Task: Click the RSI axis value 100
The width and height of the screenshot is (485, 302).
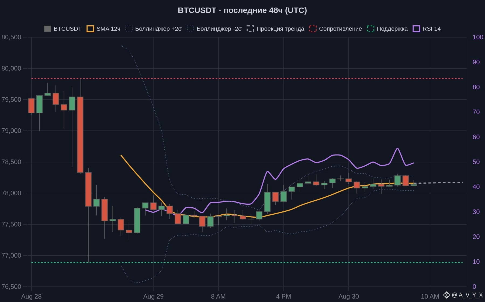Action: coord(478,37)
